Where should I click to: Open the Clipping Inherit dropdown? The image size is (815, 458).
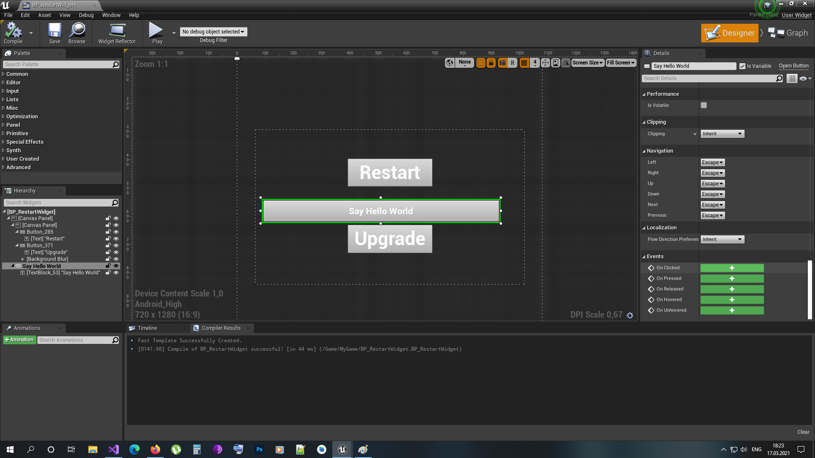pyautogui.click(x=722, y=134)
